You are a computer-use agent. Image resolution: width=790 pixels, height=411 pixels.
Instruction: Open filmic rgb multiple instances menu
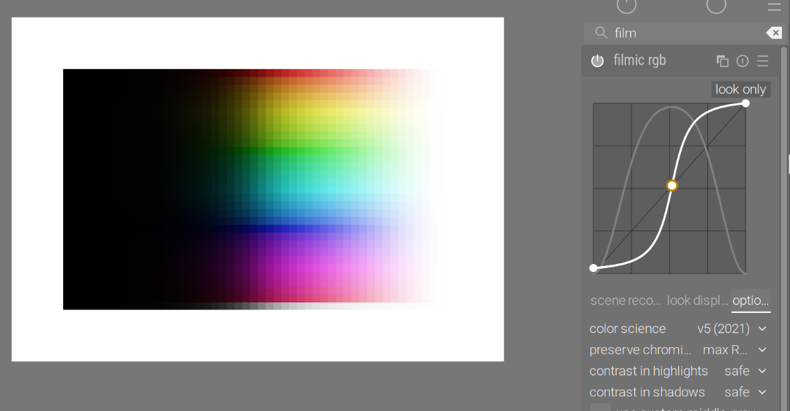[x=723, y=61]
